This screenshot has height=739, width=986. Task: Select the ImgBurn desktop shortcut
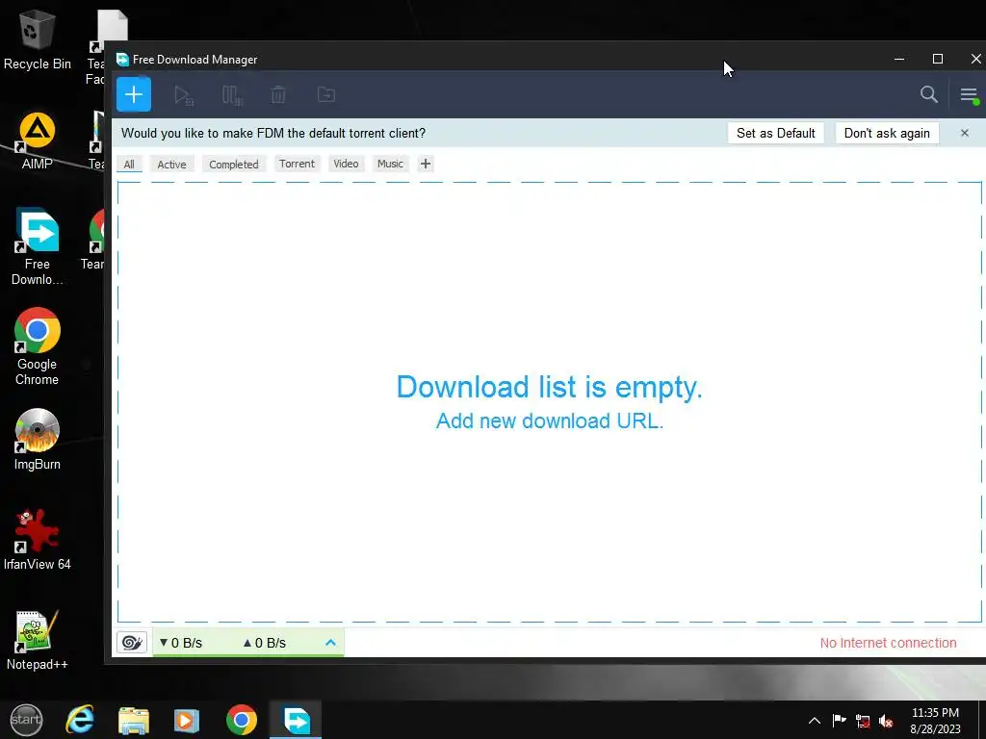[38, 439]
